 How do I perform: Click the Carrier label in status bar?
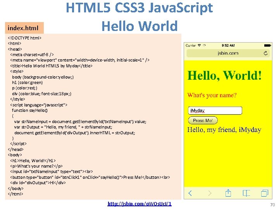(x=191, y=46)
